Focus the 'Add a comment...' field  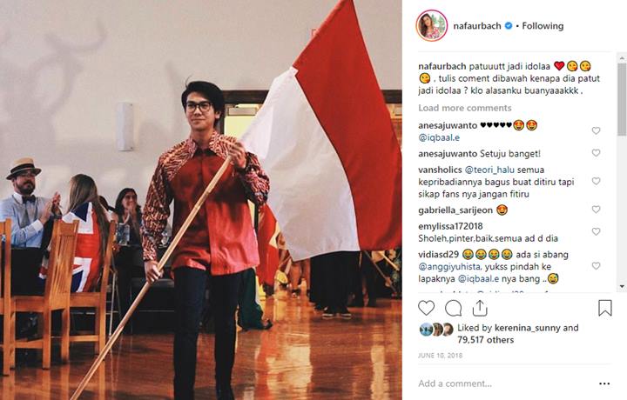click(504, 383)
